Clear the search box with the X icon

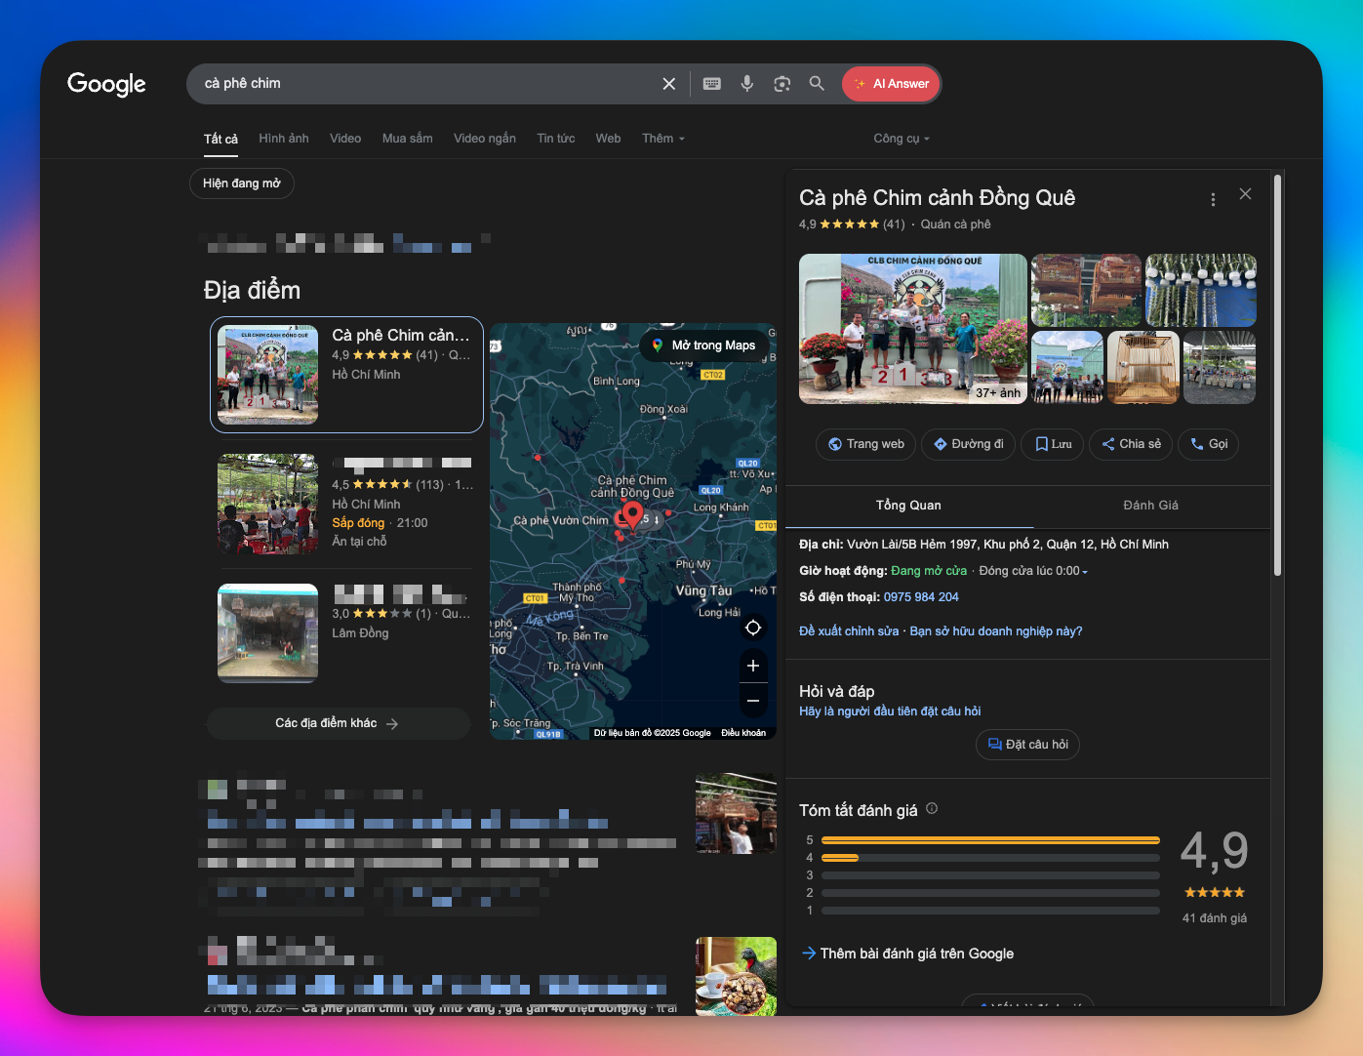point(668,84)
